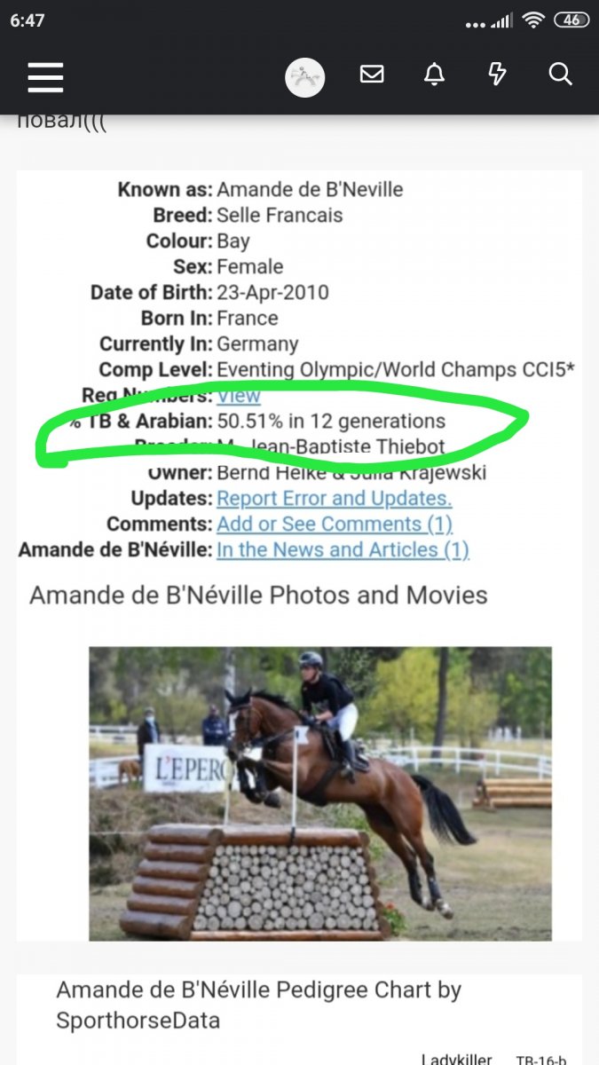This screenshot has width=599, height=1065.
Task: Open the search magnifier icon
Action: click(560, 75)
